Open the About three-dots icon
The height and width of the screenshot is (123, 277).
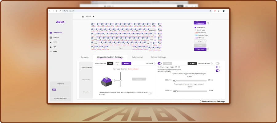51,52
